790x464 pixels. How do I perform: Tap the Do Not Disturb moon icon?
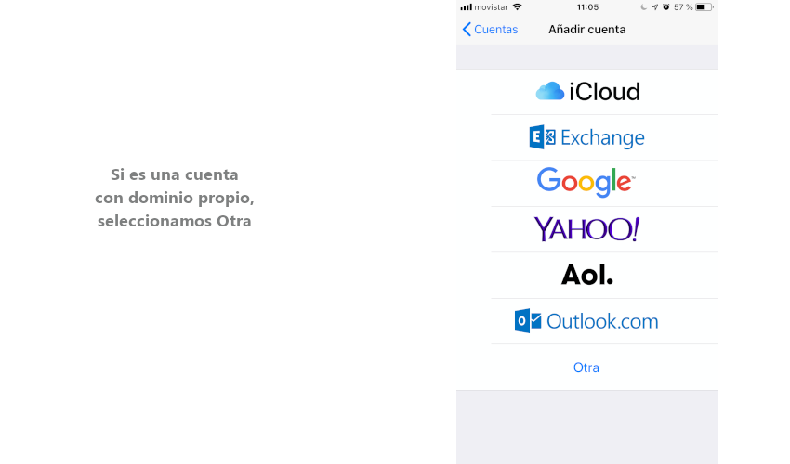click(x=643, y=7)
